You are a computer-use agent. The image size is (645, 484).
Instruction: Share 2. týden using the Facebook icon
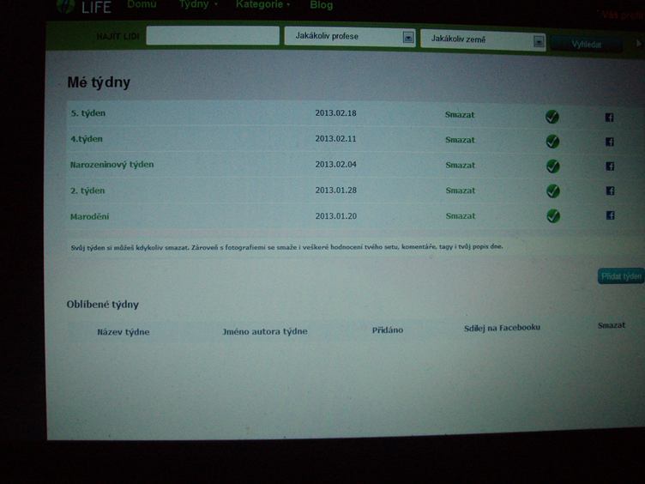610,191
